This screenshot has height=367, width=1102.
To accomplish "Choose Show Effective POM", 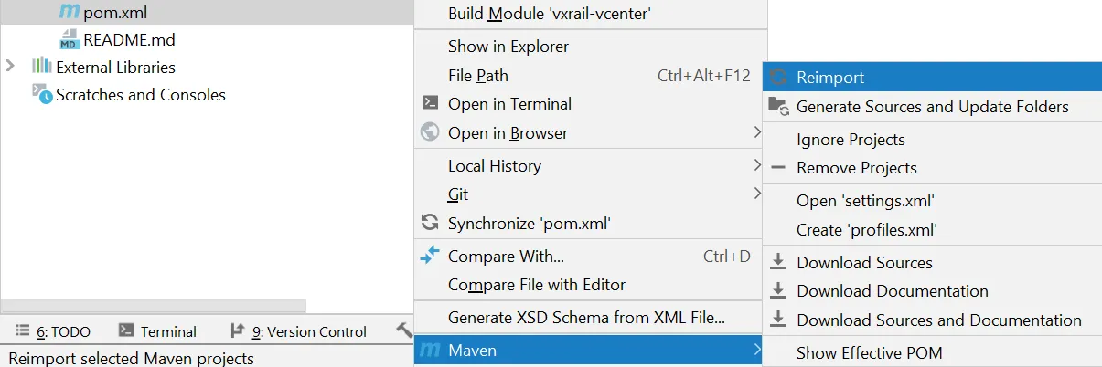I will (869, 352).
